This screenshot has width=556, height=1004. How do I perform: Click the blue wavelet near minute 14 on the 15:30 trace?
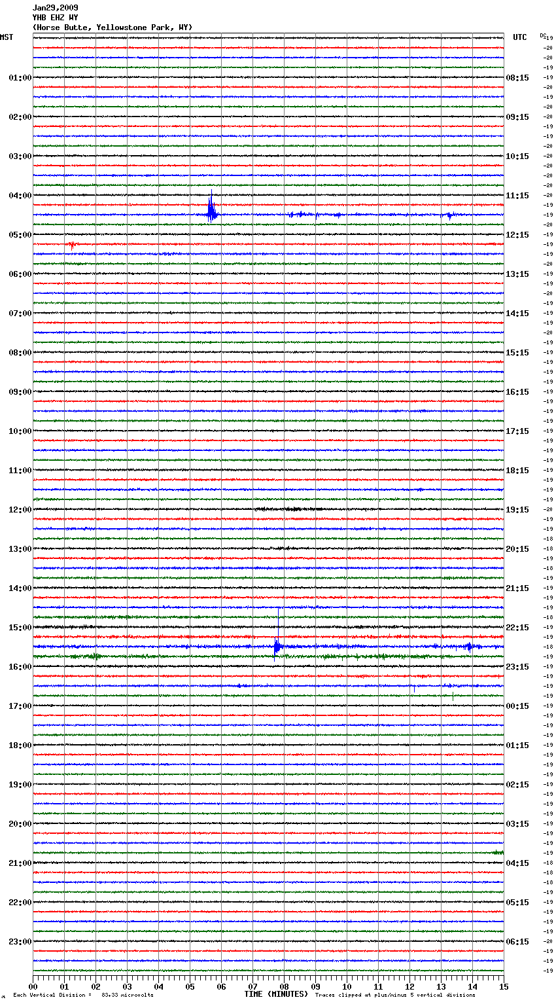pyautogui.click(x=470, y=647)
